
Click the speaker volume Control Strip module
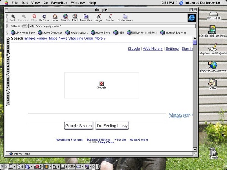(79, 167)
